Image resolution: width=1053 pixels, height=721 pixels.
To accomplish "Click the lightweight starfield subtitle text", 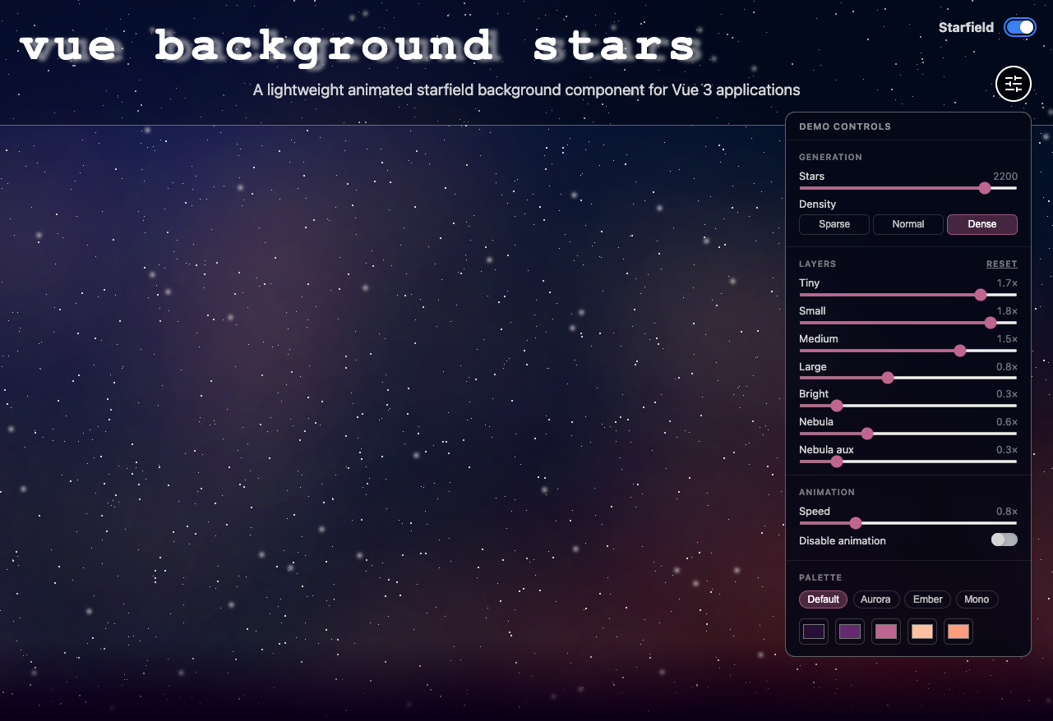I will (526, 90).
